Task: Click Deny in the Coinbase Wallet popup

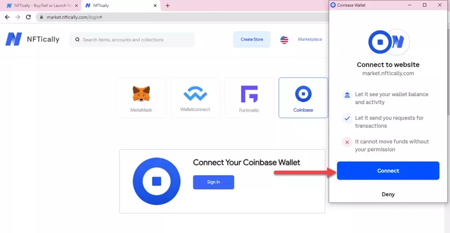Action: tap(388, 194)
